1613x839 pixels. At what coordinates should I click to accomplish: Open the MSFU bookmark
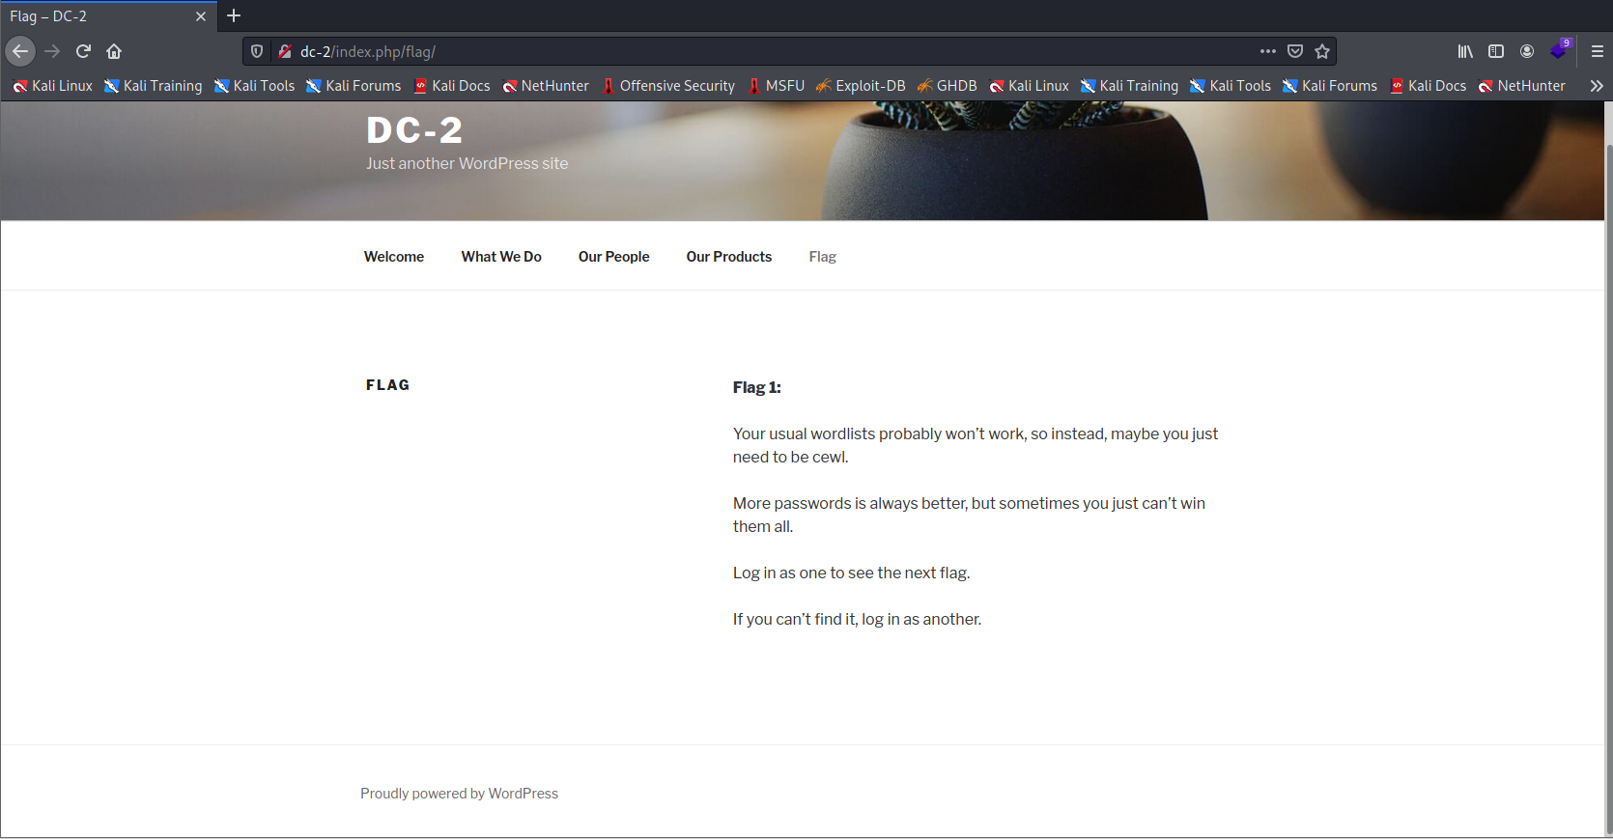776,86
